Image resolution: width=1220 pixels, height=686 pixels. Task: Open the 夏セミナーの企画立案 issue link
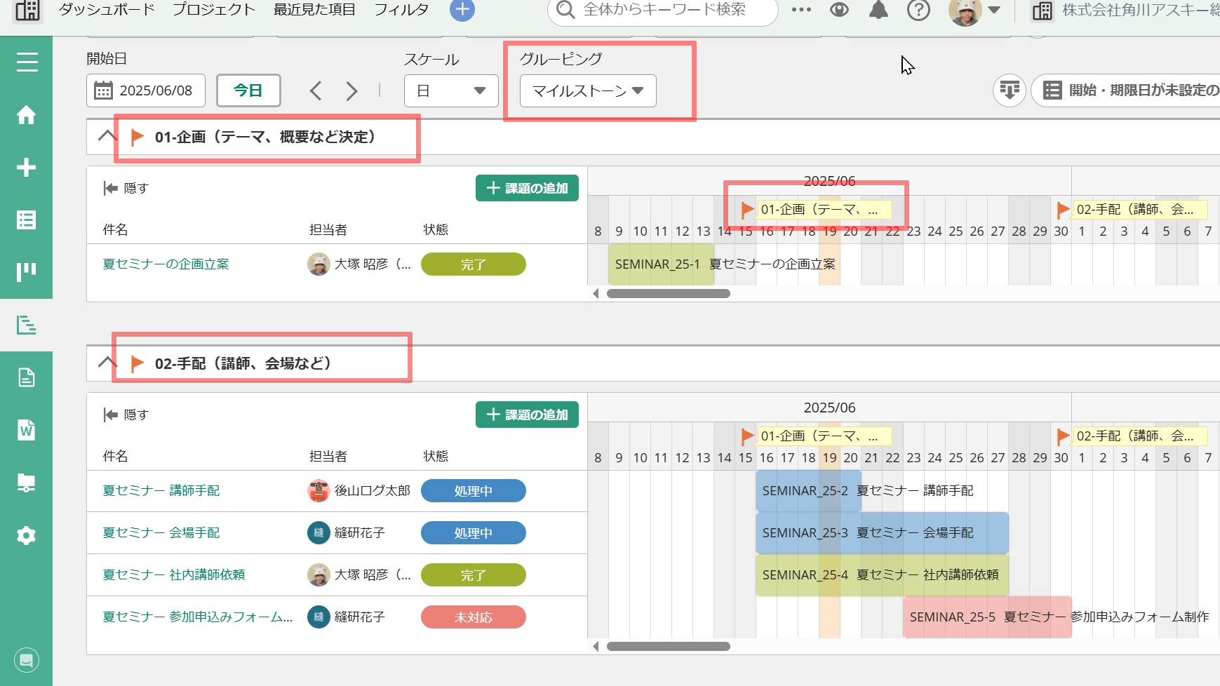coord(166,264)
